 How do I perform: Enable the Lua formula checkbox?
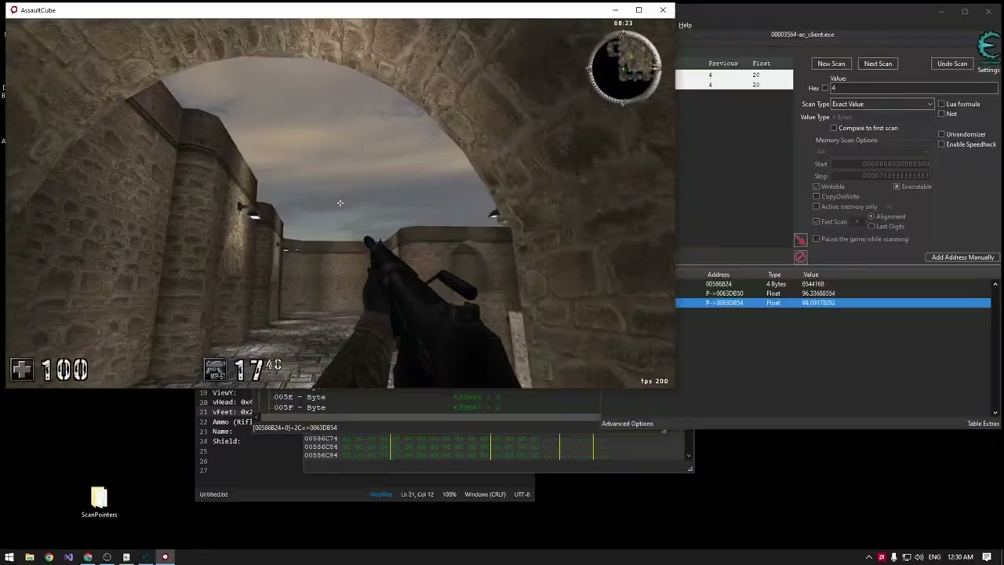coord(941,104)
